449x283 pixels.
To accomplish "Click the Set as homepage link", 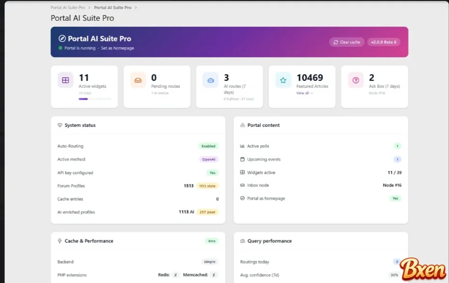I will 117,48.
